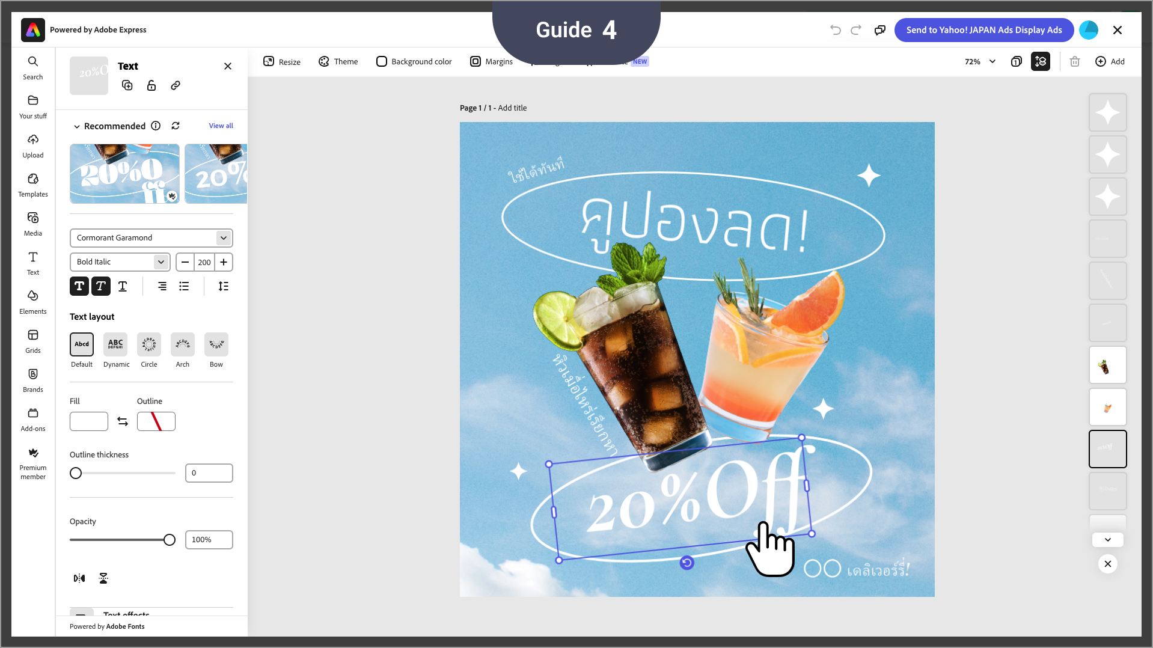Click the Outline thickness slider handle
Image resolution: width=1153 pixels, height=648 pixels.
(x=76, y=473)
